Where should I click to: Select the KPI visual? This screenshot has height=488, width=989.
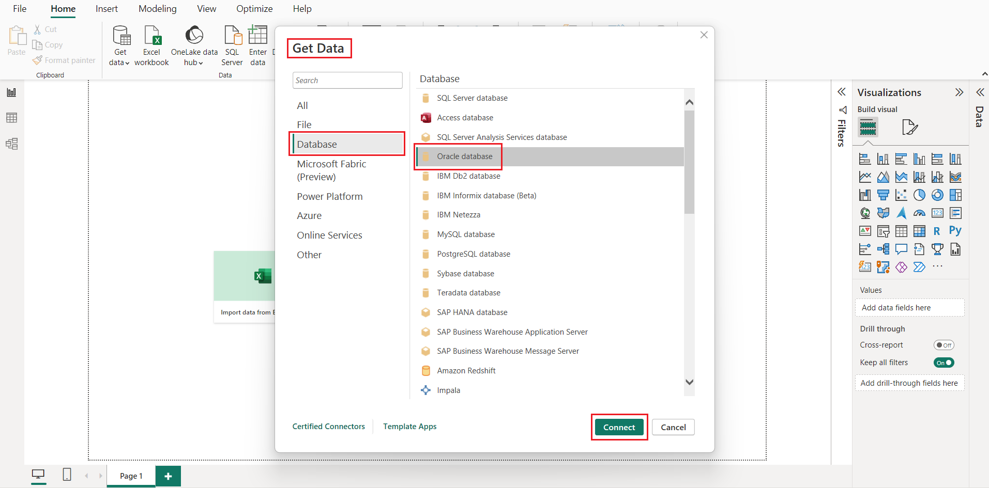865,231
